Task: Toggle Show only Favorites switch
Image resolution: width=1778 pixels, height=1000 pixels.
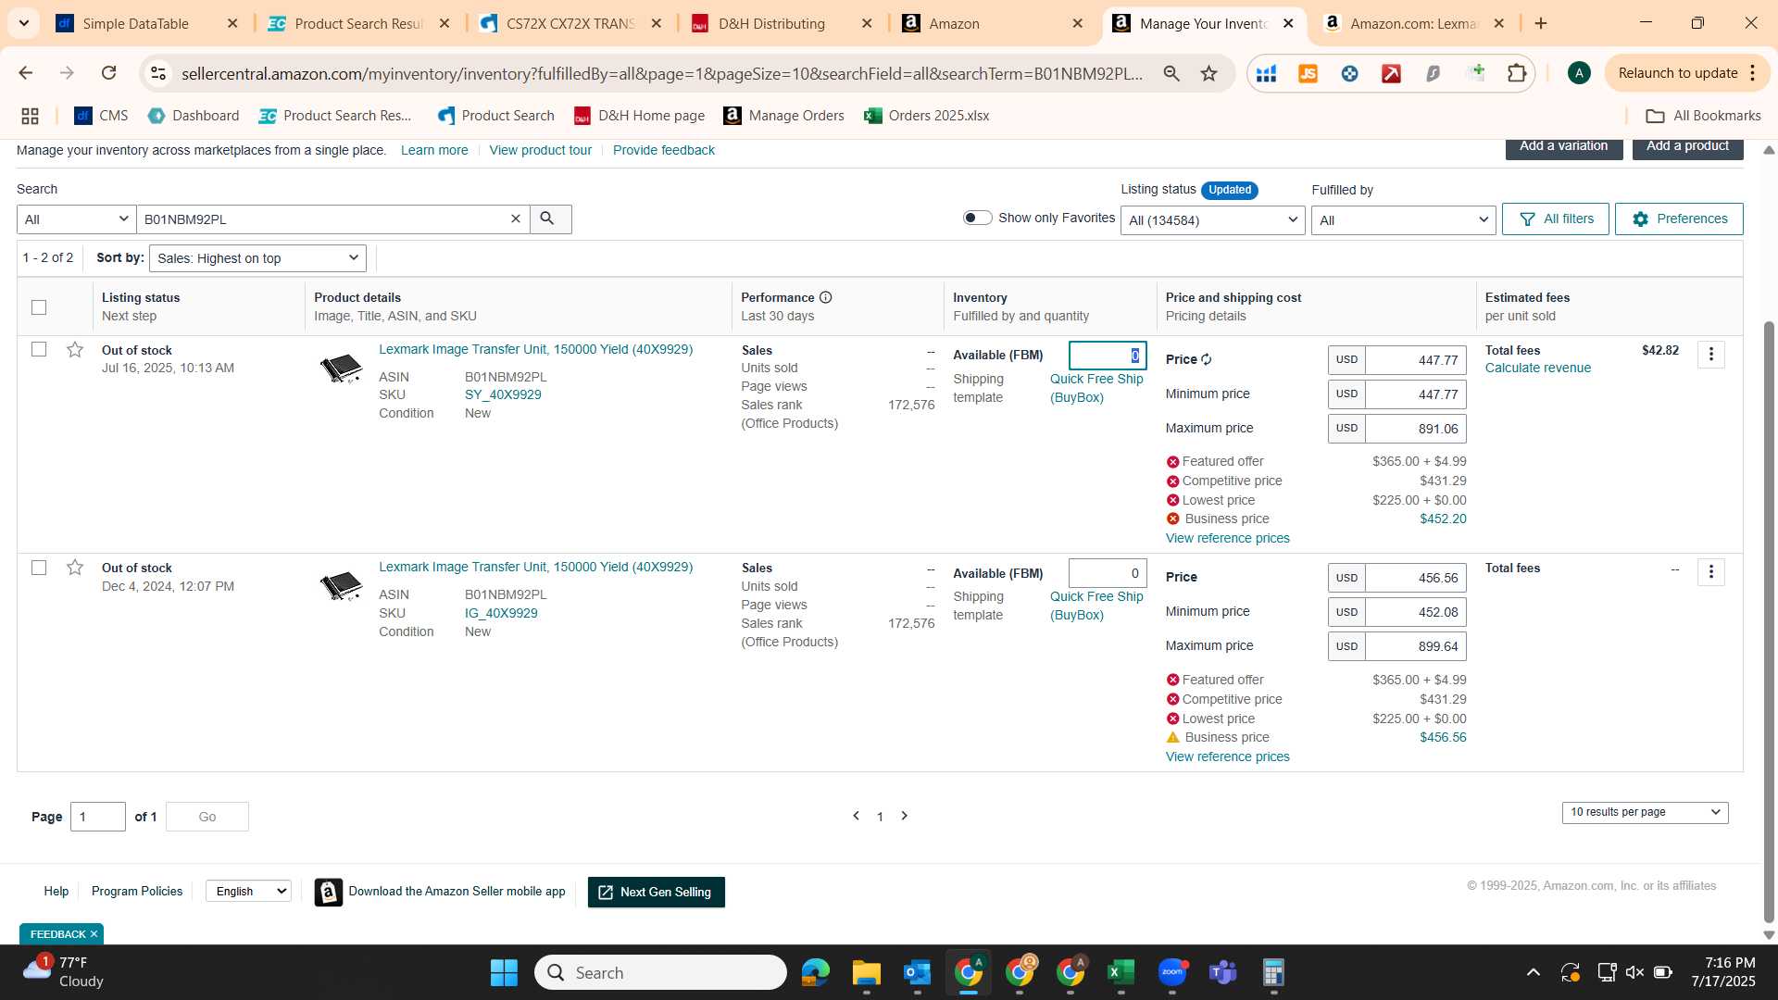Action: click(977, 218)
